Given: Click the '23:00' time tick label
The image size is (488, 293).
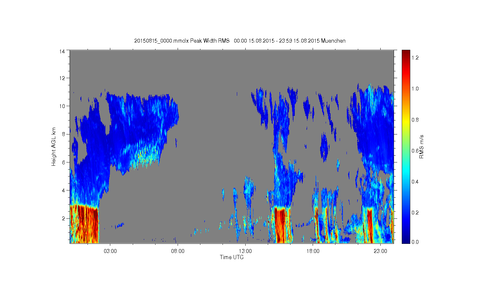Looking at the screenshot, I should point(380,251).
